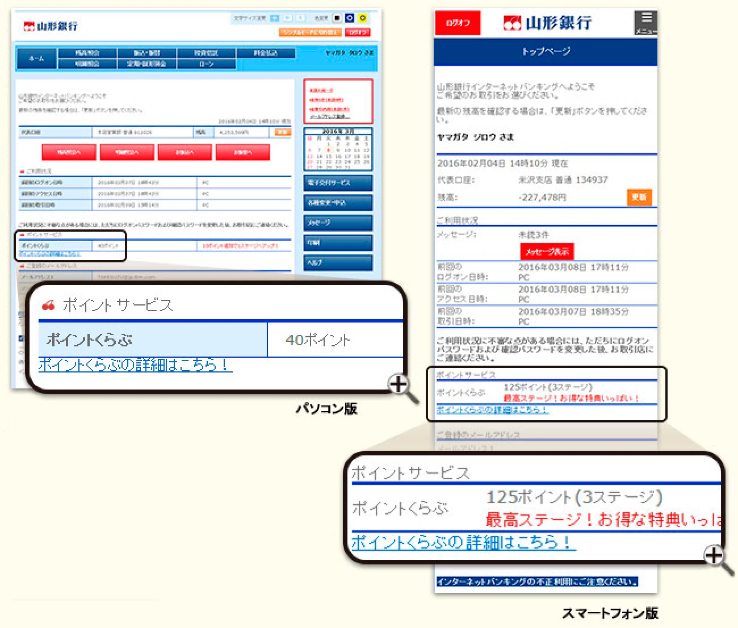This screenshot has width=738, height=628.
Task: Open ポイントくらぶの詳細はこちら link in small PC page
Action: tap(51, 254)
